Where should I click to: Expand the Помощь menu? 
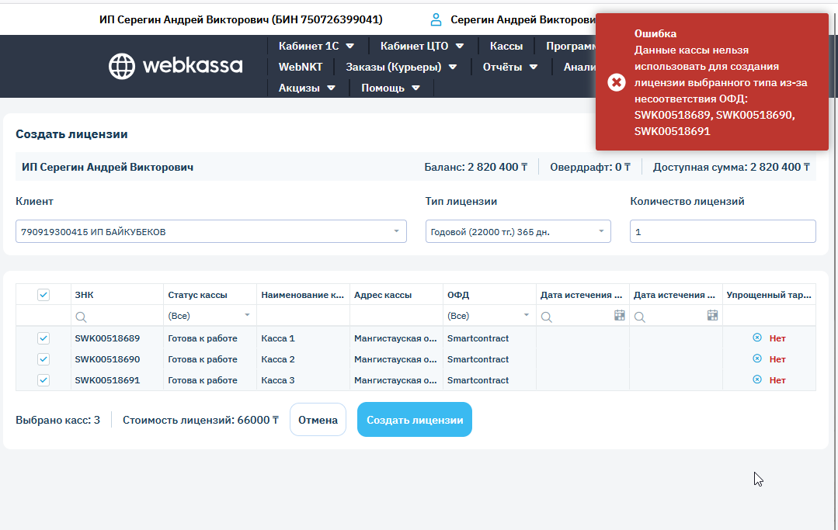tap(390, 88)
